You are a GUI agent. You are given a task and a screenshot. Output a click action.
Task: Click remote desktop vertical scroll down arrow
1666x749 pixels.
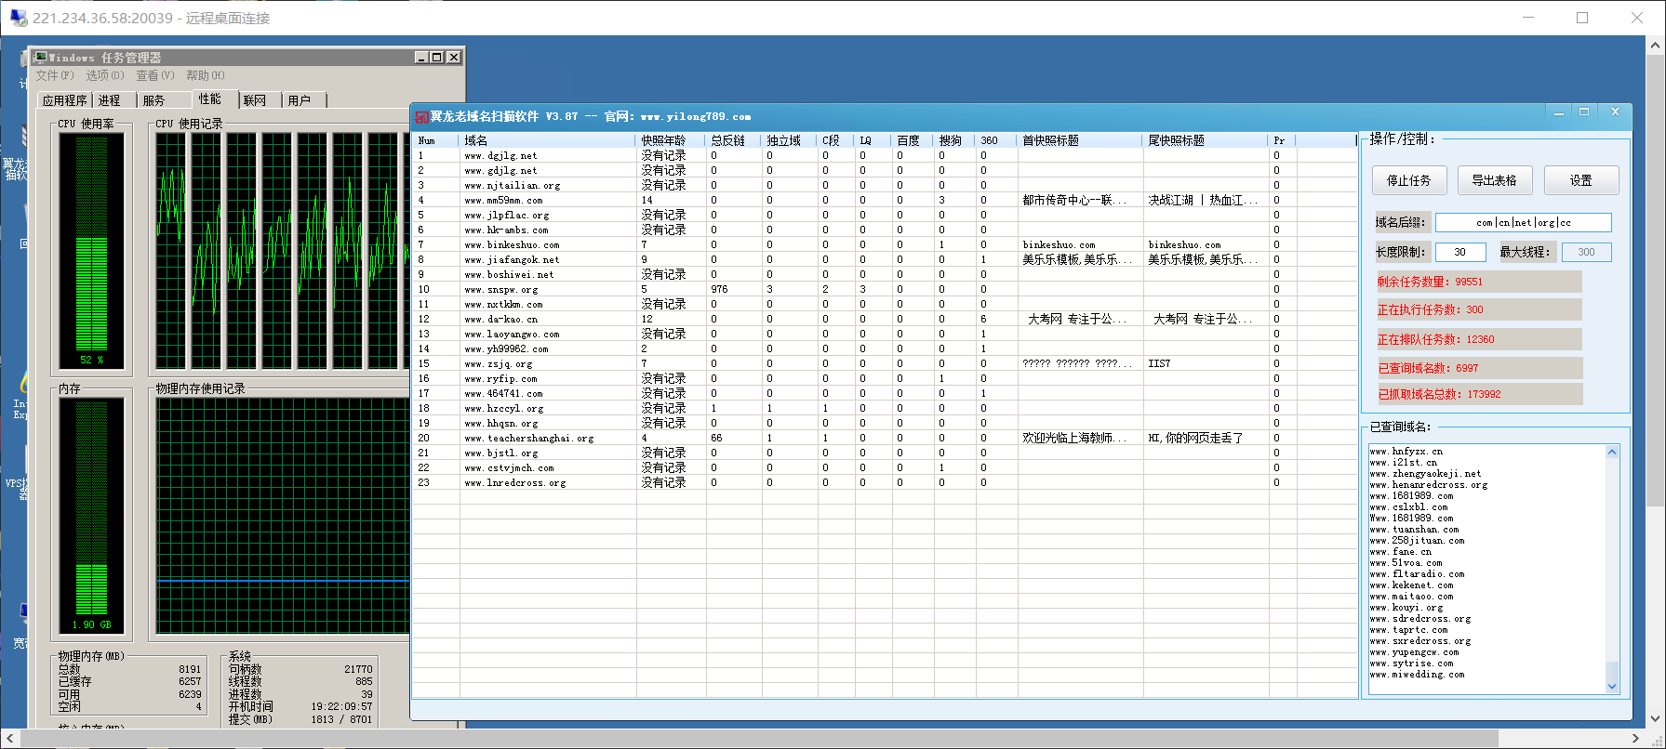tap(1656, 719)
